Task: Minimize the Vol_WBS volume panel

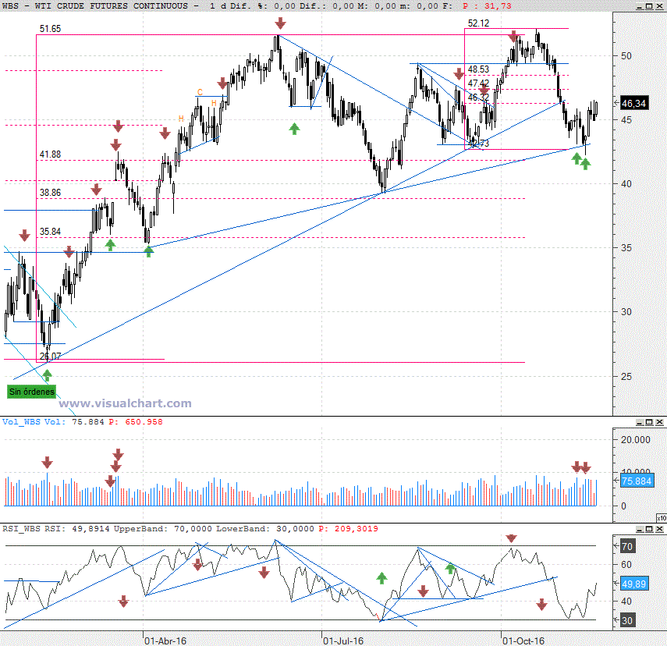Action: pos(640,422)
